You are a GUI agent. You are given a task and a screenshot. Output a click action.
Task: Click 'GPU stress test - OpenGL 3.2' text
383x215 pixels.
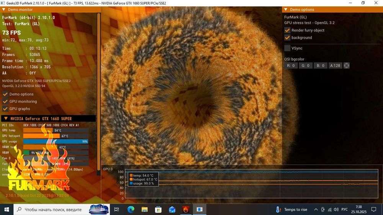tap(309, 23)
